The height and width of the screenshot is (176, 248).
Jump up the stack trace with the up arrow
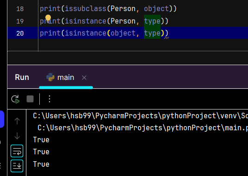click(17, 121)
